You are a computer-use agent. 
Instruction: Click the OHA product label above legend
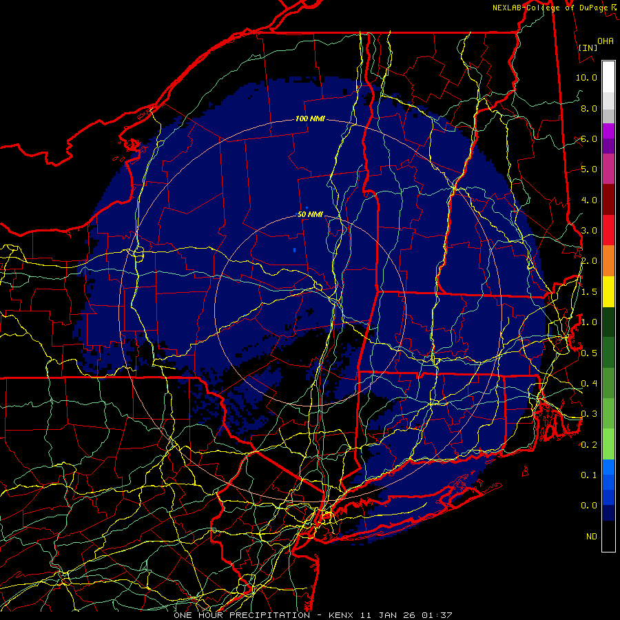pyautogui.click(x=606, y=41)
